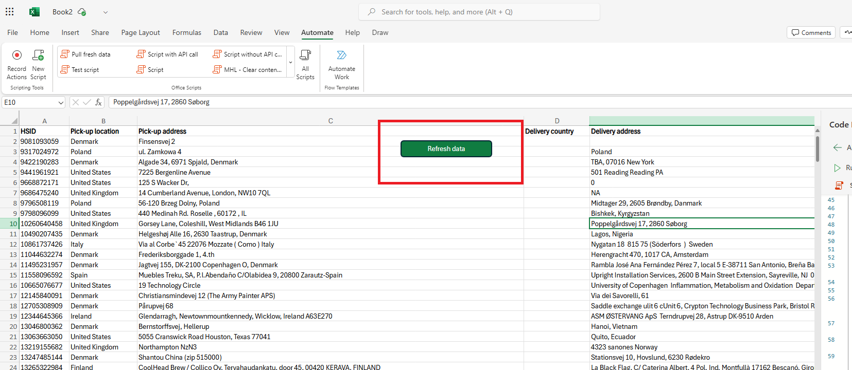Click in the search tools box
The image size is (852, 370).
point(479,12)
